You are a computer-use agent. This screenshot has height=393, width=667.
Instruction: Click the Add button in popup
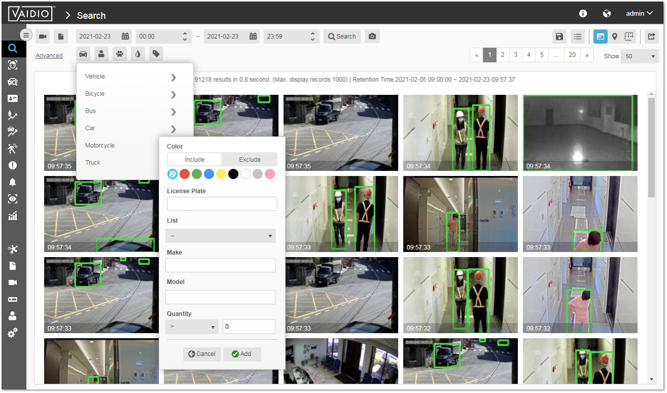(242, 354)
